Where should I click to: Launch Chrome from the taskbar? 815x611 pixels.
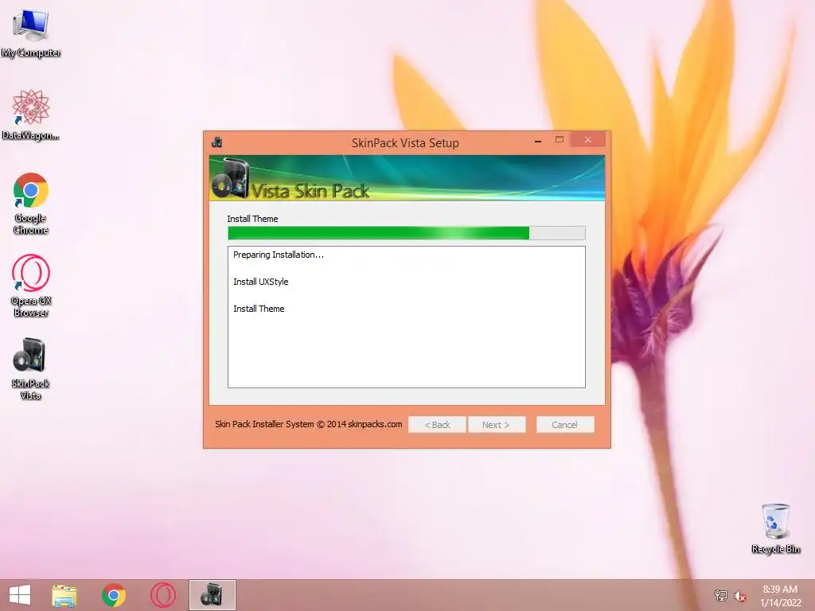click(114, 595)
